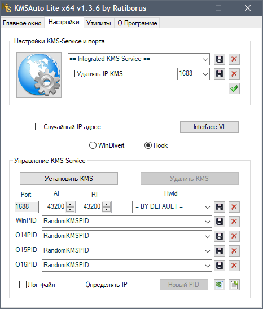
Task: Click the Новый PID button
Action: (x=184, y=285)
